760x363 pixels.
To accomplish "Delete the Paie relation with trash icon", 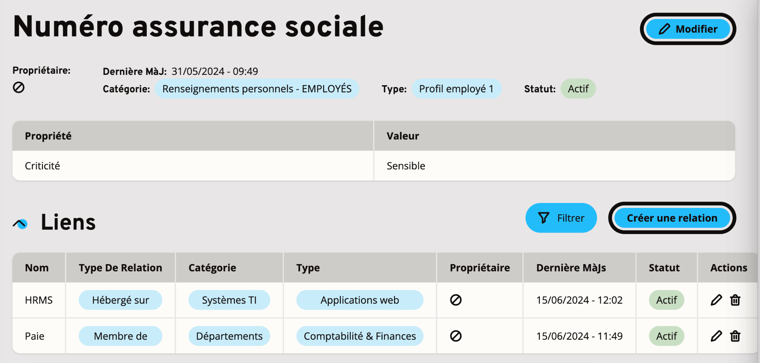I will [735, 336].
